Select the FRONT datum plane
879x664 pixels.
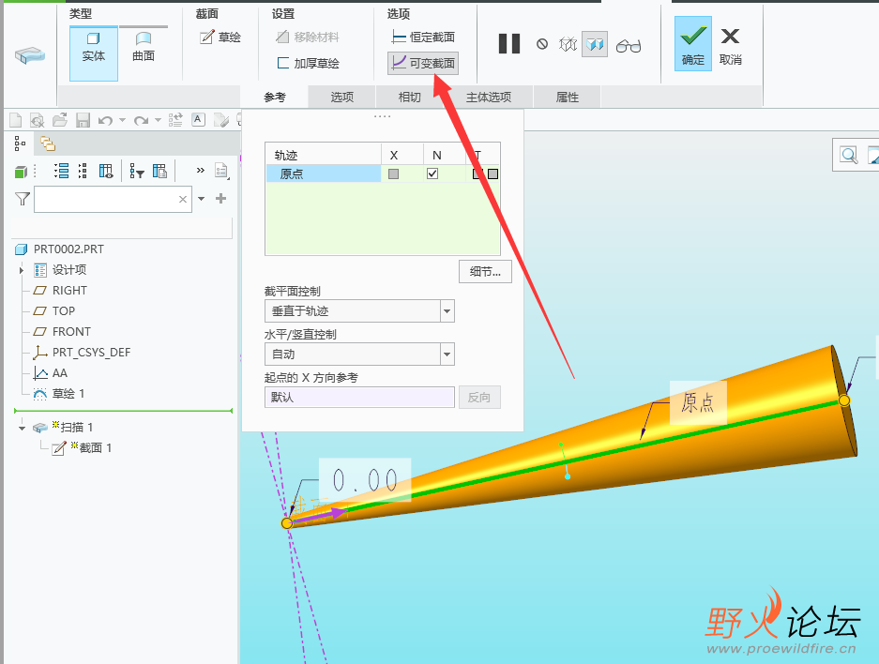(71, 332)
